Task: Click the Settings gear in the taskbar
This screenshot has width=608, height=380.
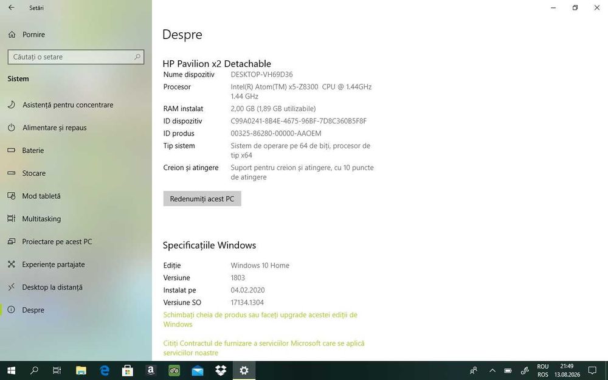Action: pos(244,371)
